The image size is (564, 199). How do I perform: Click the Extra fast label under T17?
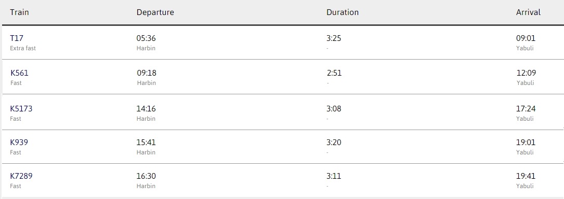click(23, 48)
